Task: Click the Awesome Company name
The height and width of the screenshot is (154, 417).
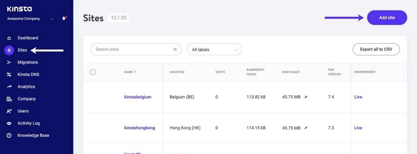Action: pyautogui.click(x=24, y=19)
